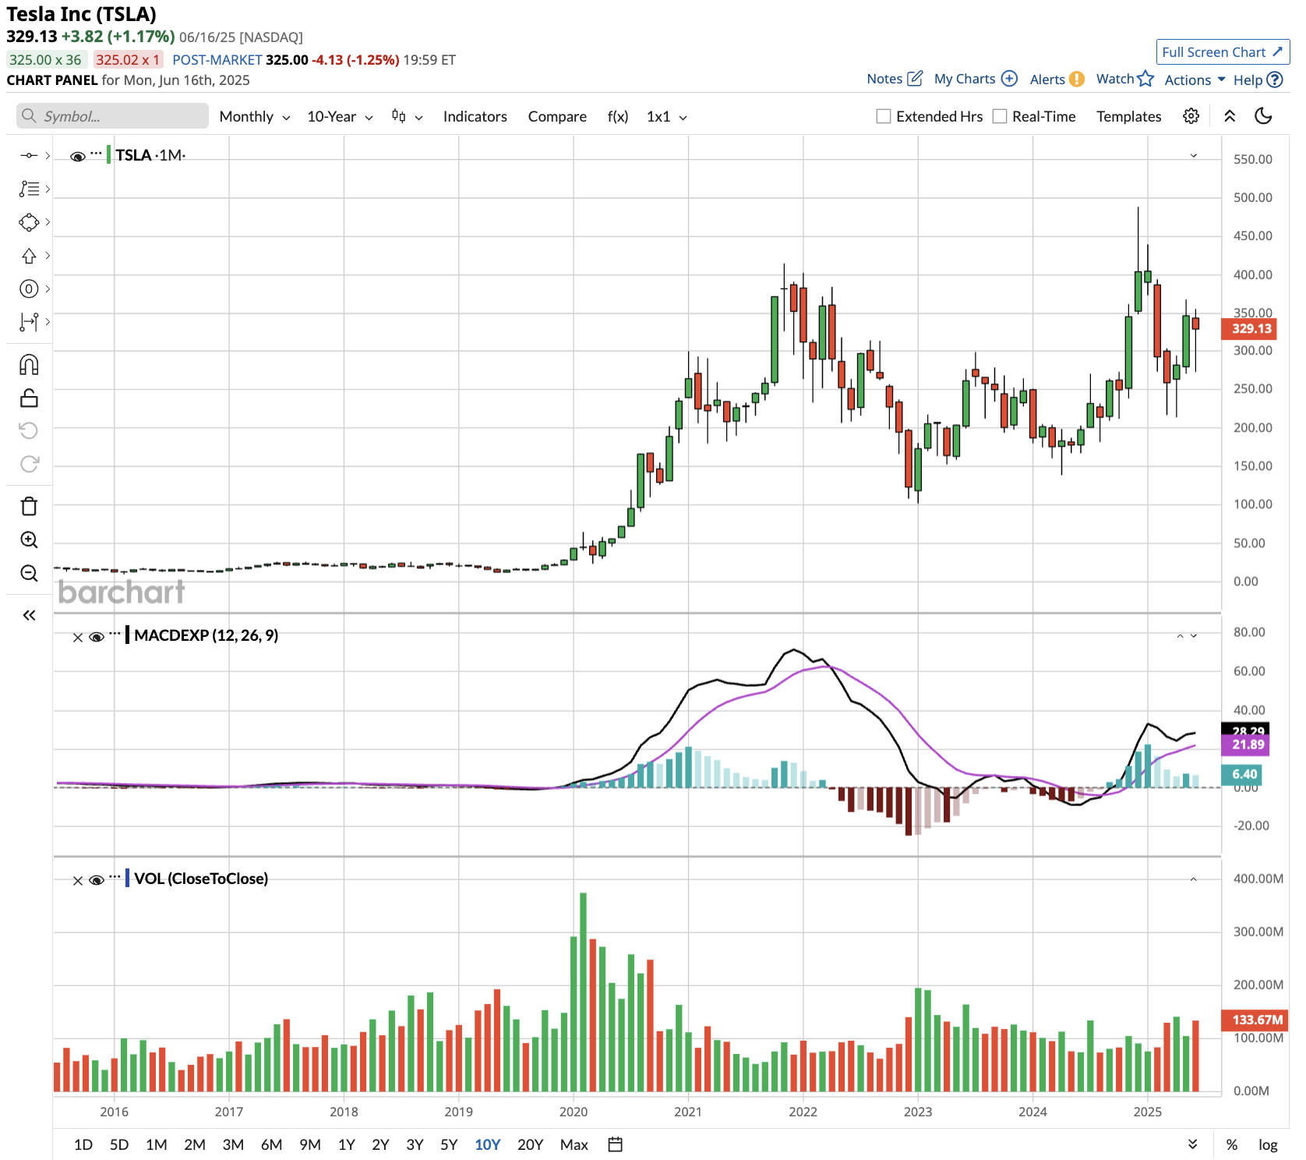
Task: Click the redo arrow icon
Action: click(29, 464)
